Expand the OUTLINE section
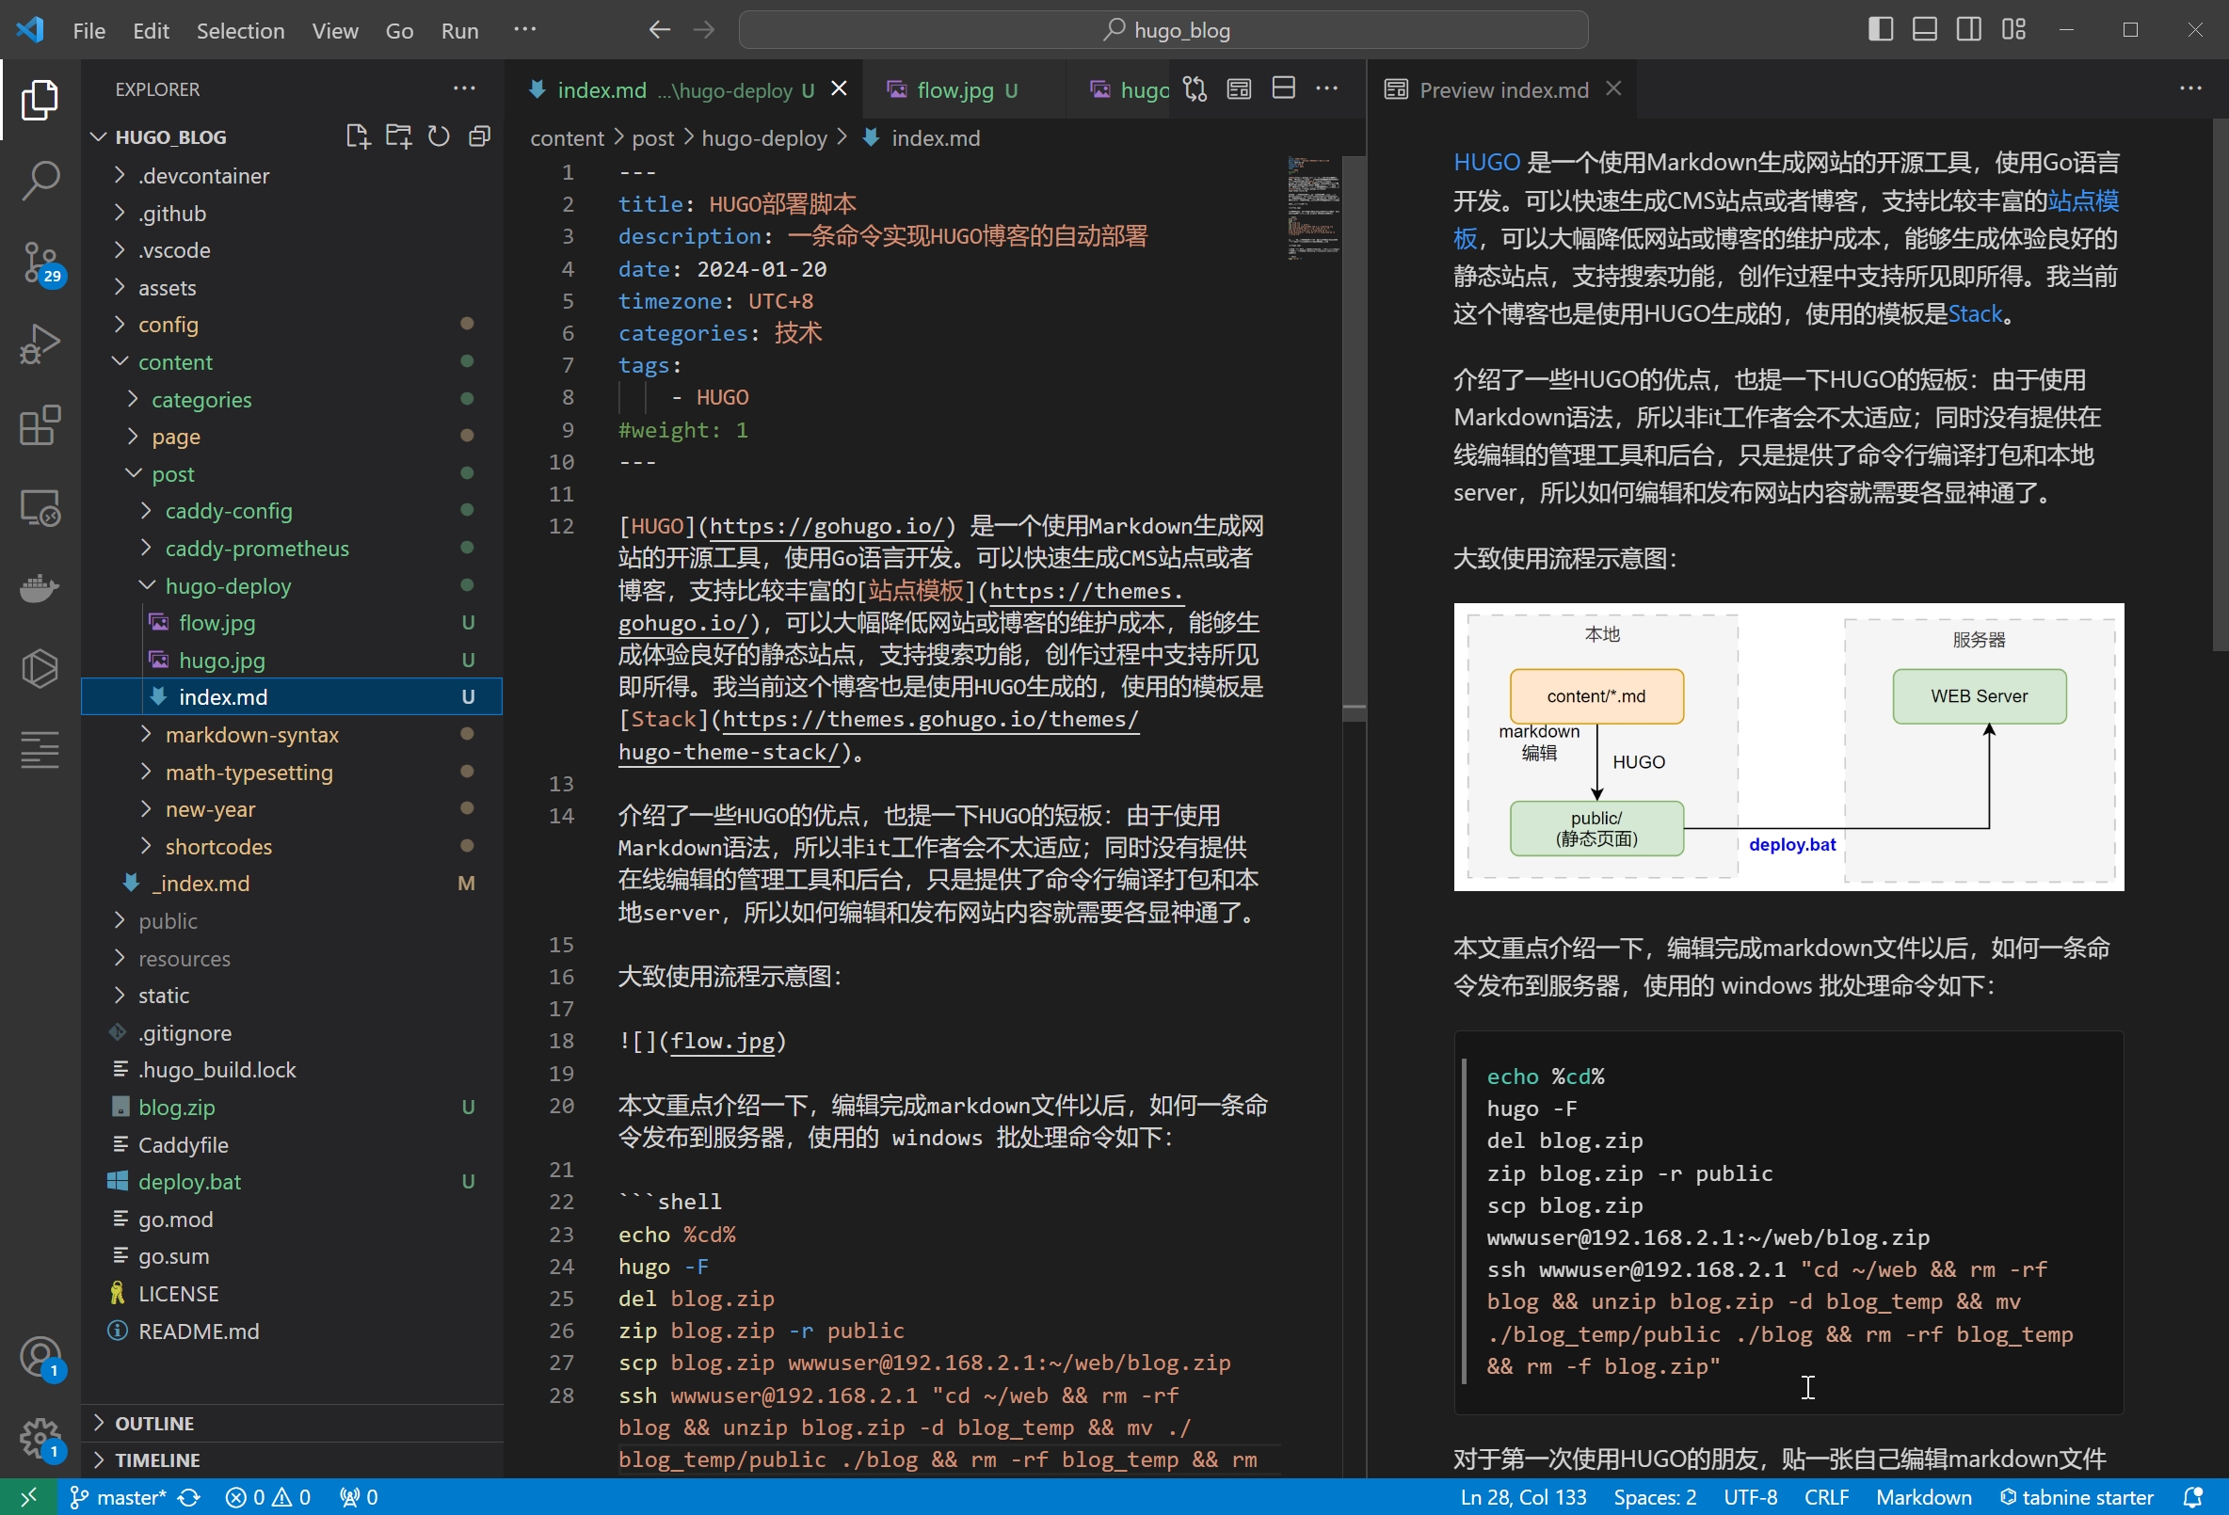The width and height of the screenshot is (2229, 1515). pos(153,1423)
